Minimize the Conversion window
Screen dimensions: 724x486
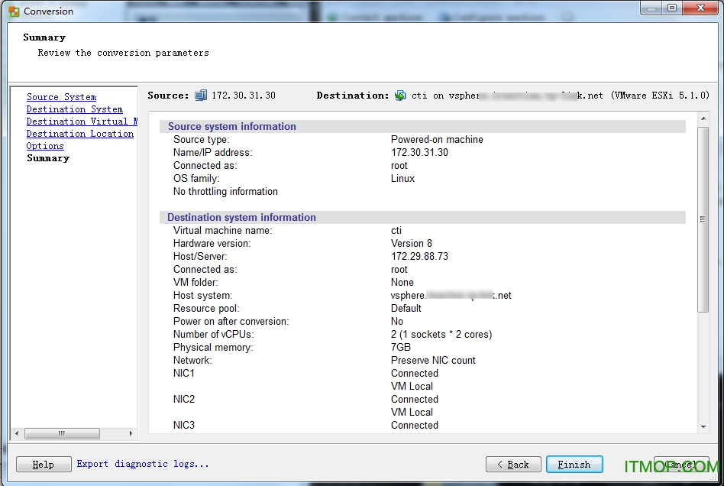click(x=651, y=8)
